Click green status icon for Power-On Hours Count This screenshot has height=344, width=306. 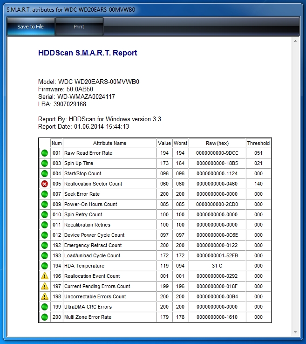45,204
